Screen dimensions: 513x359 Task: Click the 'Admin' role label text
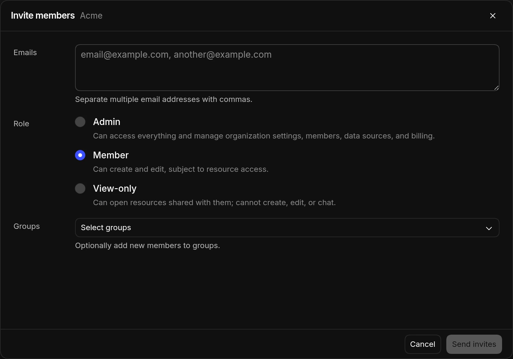pos(106,122)
